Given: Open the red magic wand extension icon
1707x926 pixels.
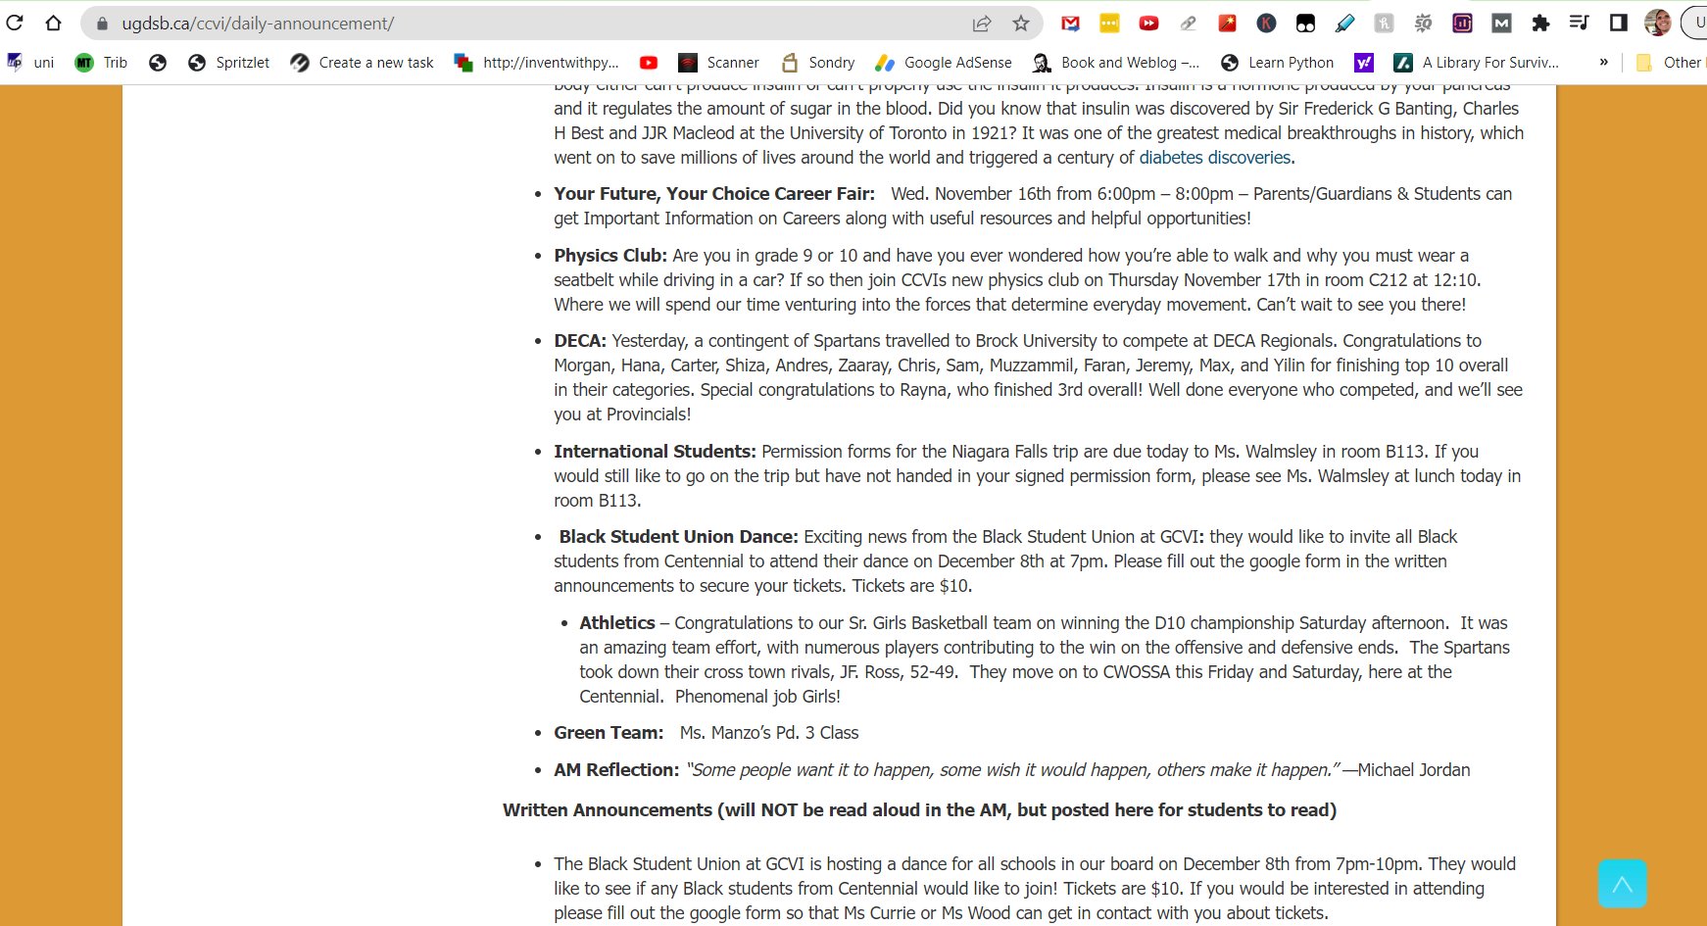Looking at the screenshot, I should click(1227, 24).
